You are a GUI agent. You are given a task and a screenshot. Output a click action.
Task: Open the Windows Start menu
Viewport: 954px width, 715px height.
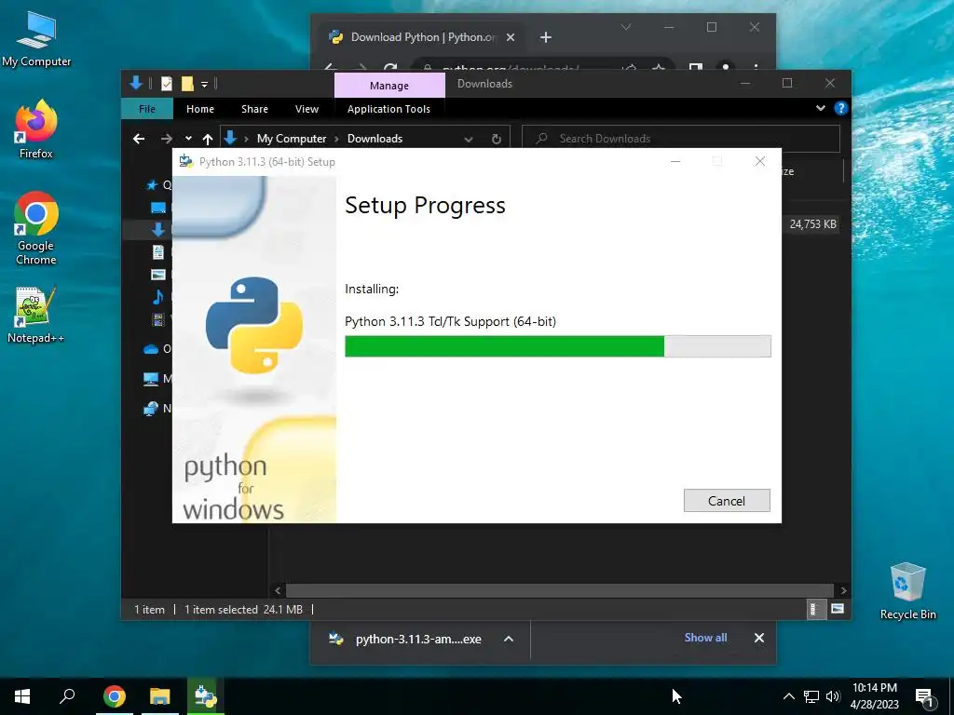[22, 696]
